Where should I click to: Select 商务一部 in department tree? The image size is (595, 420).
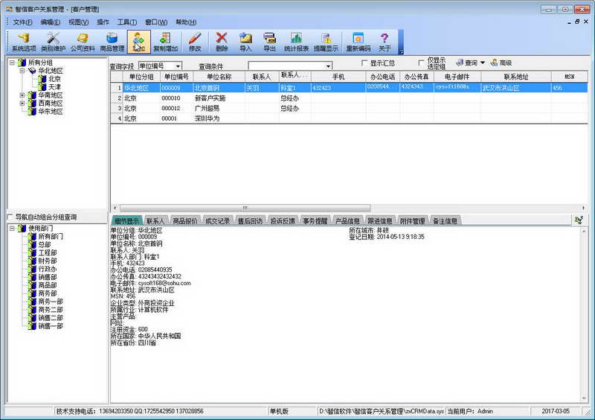point(51,302)
